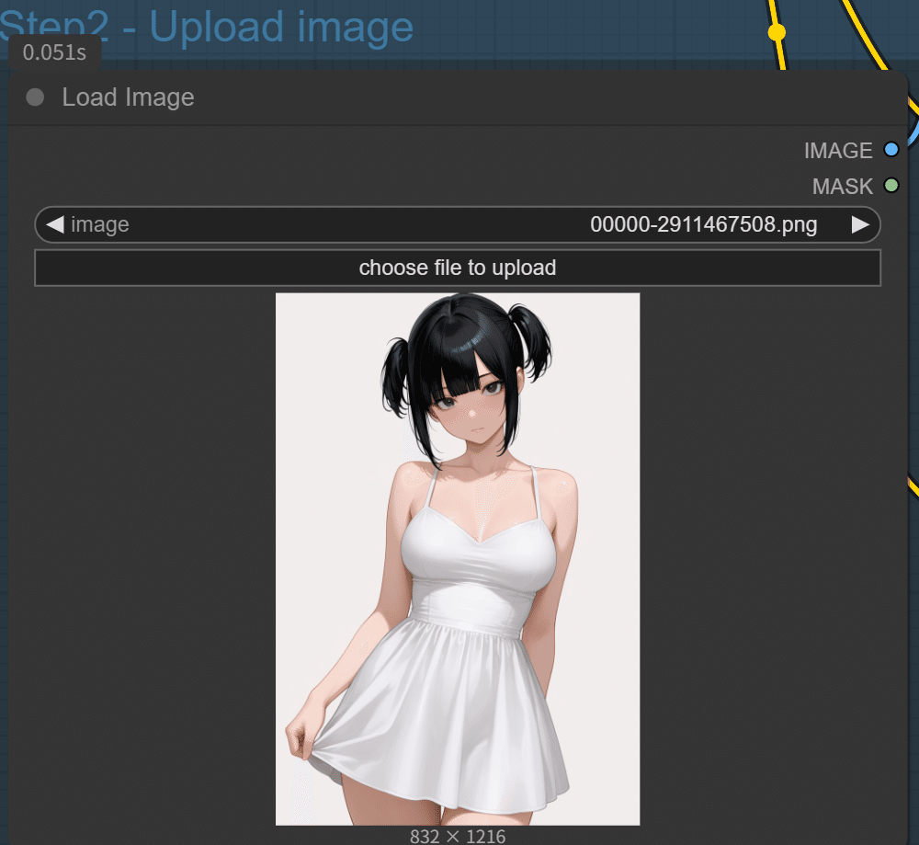The width and height of the screenshot is (919, 845).
Task: Click the blue IMAGE output connector
Action: (892, 149)
